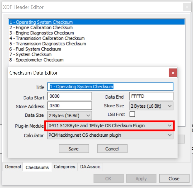Screen dimensions: 193x188
Task: Click Save in Checksum Data Editor
Action: pos(74,149)
